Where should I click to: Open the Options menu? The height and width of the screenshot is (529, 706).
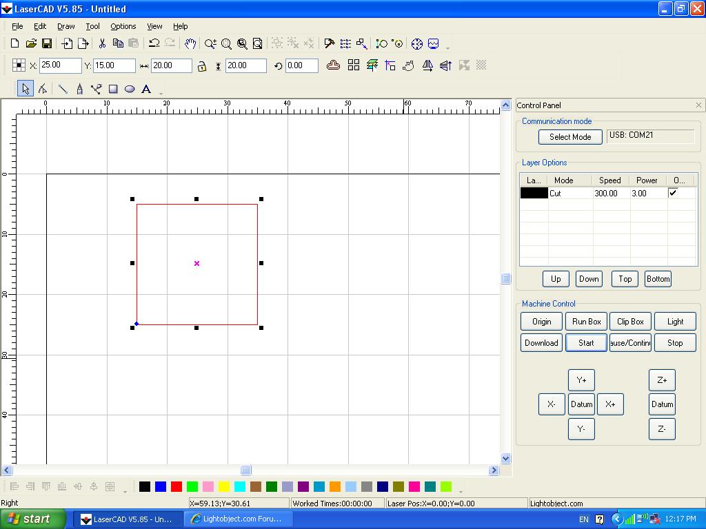click(x=123, y=26)
